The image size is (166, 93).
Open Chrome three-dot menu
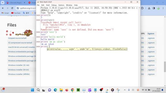click(x=163, y=8)
